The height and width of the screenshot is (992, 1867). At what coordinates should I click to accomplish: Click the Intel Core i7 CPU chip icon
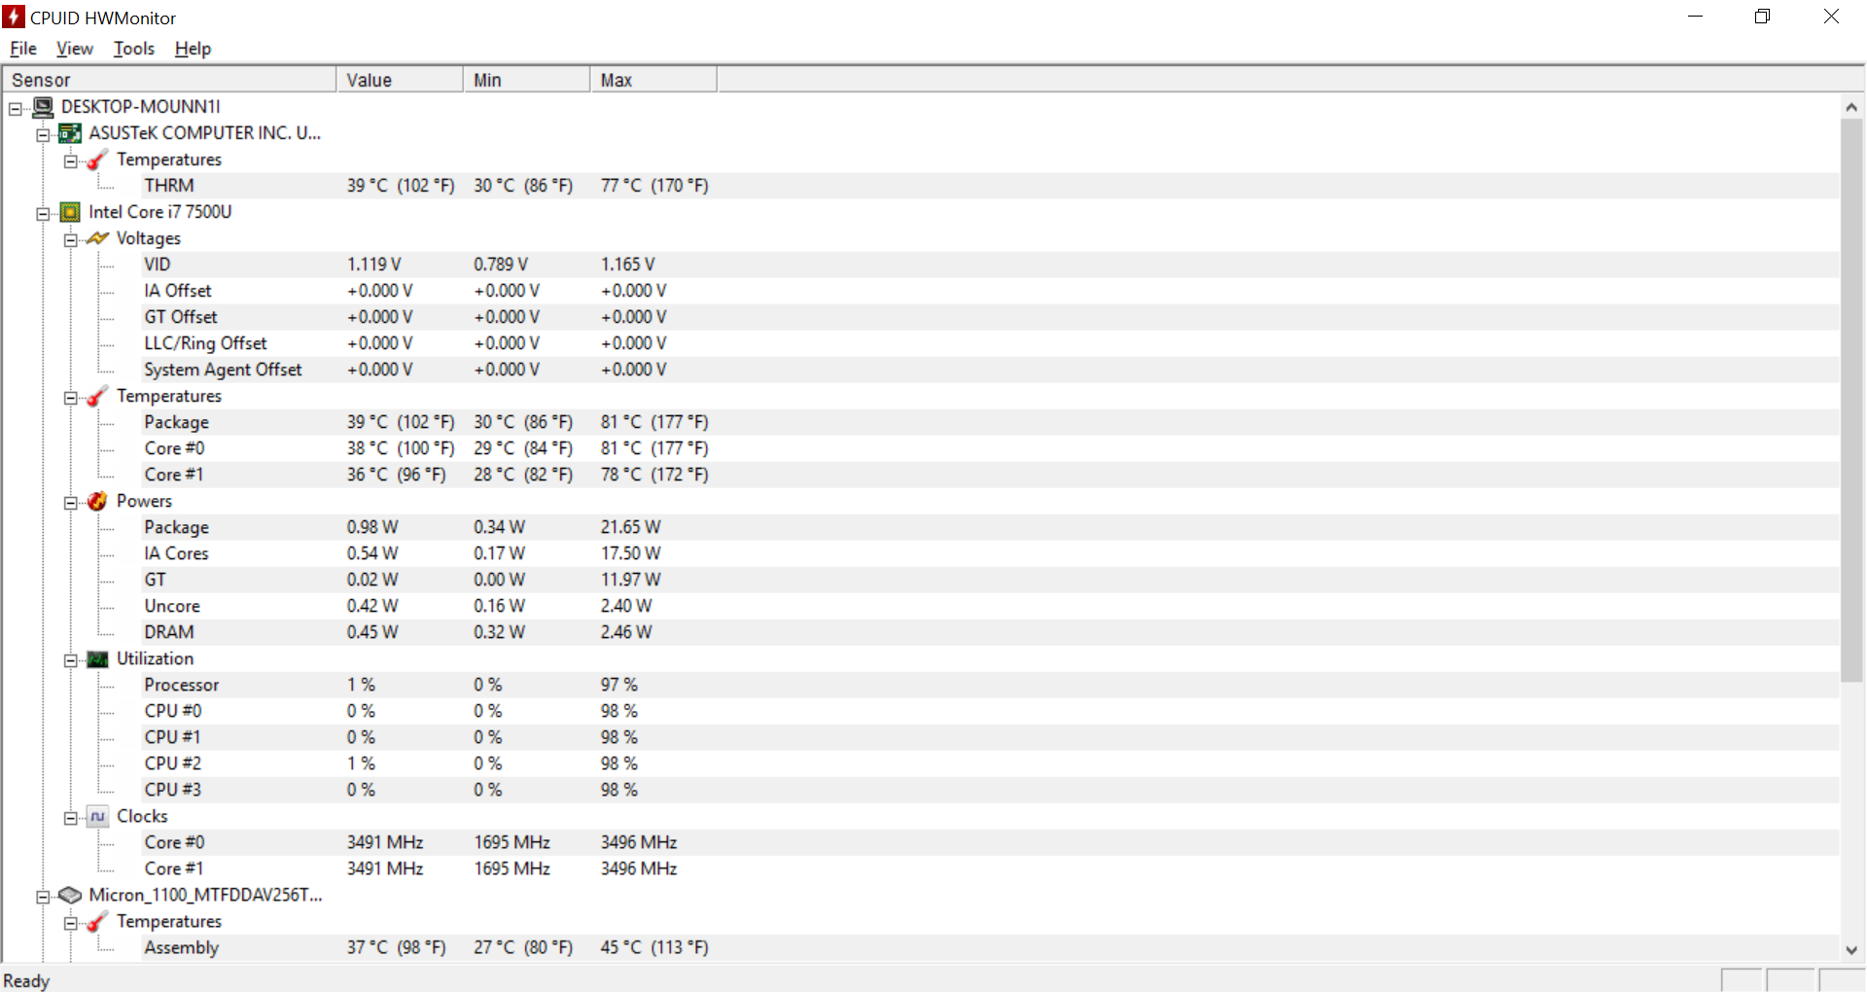[70, 212]
